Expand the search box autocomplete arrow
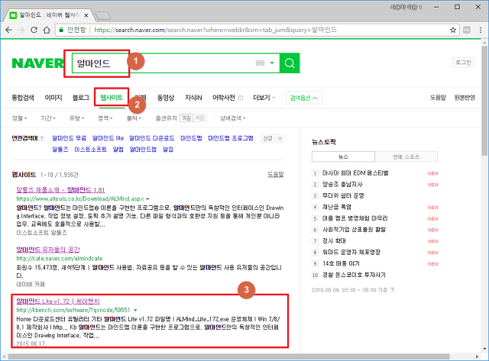489x361 pixels. pyautogui.click(x=272, y=63)
